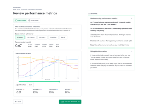Click the threshold slider handle
Image resolution: width=148 pixels, height=111 pixels.
59,82
